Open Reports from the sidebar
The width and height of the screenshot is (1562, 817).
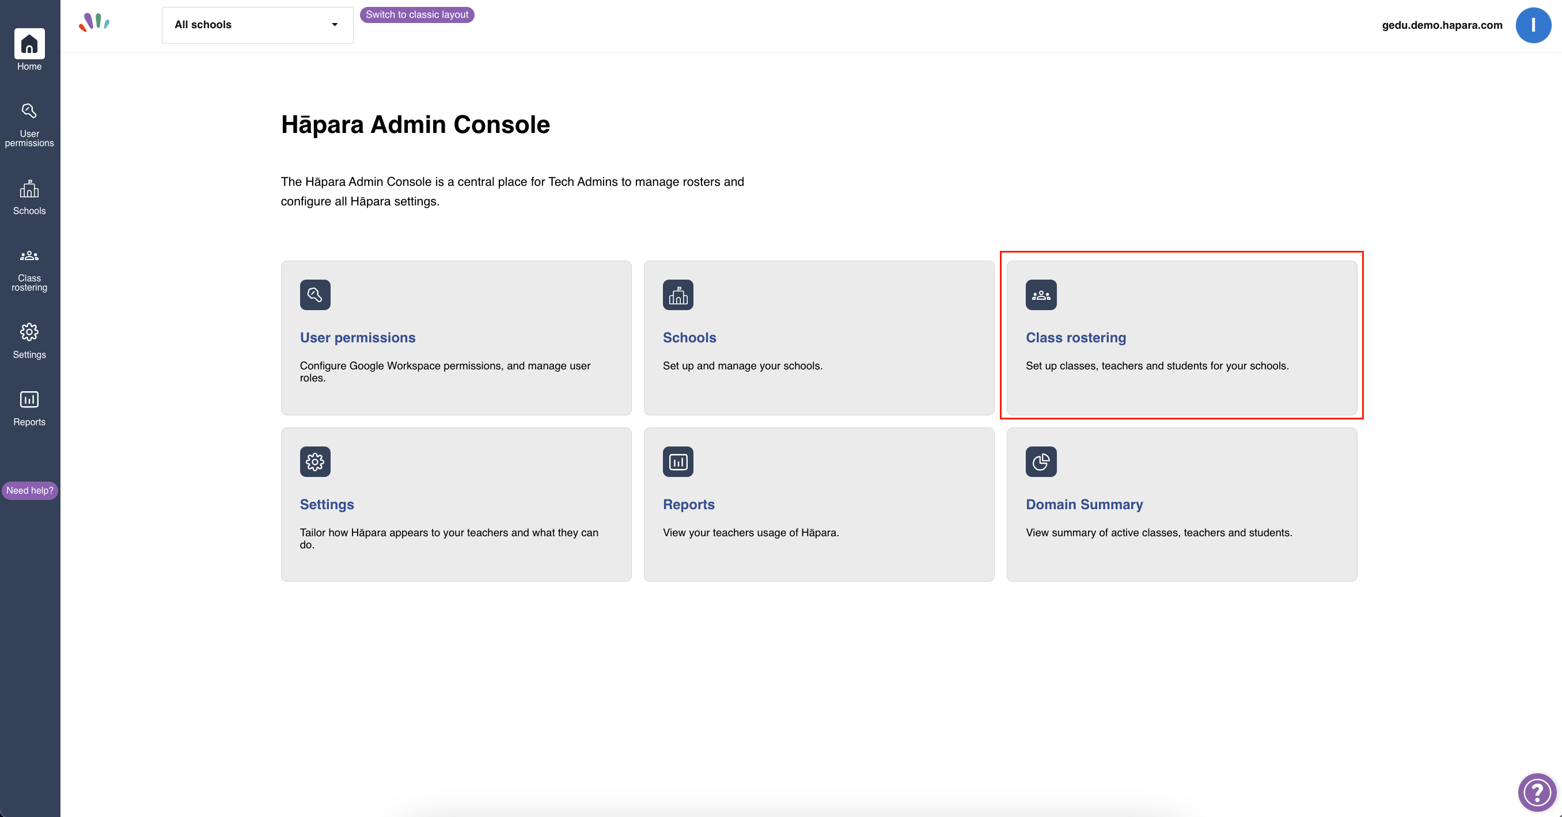[29, 409]
